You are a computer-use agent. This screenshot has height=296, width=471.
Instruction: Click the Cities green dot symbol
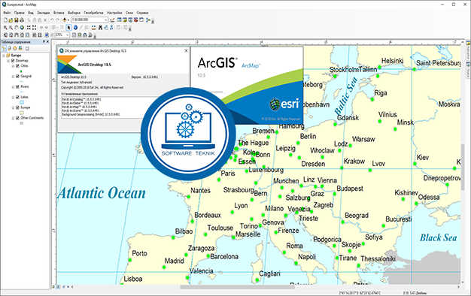click(x=21, y=71)
